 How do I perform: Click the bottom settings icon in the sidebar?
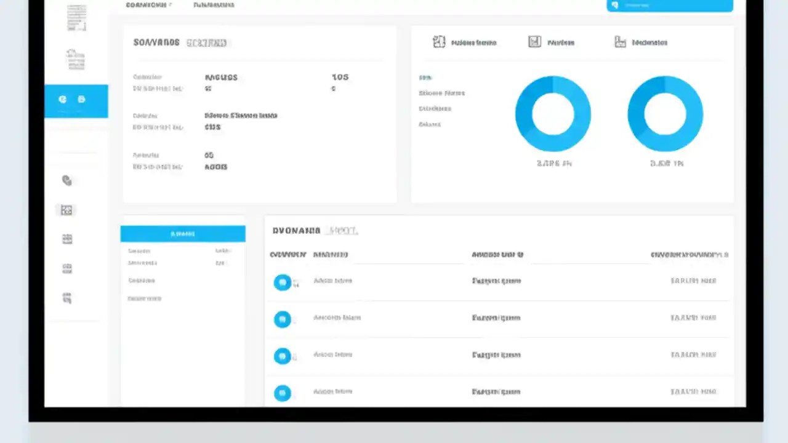tap(66, 297)
